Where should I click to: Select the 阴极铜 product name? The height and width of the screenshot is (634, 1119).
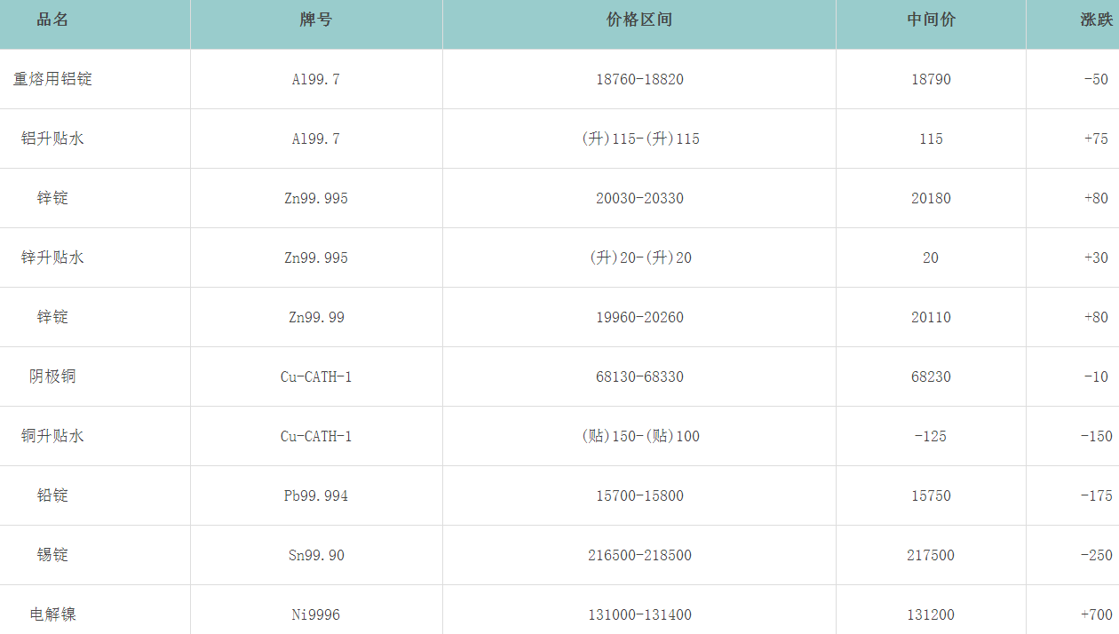52,376
